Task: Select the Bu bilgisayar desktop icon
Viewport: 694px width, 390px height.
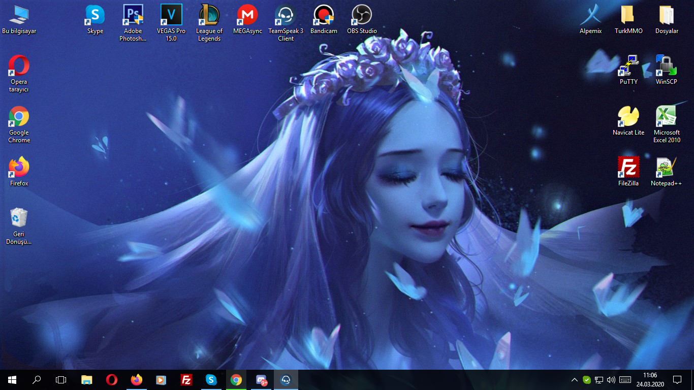Action: point(19,19)
